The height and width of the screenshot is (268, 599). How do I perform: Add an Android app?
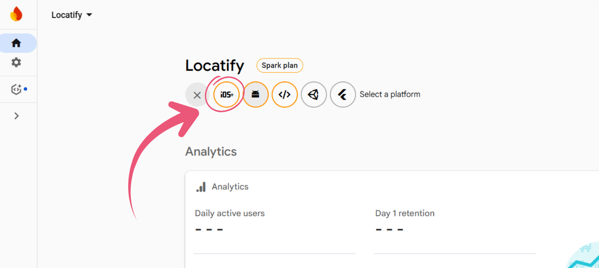coord(256,95)
